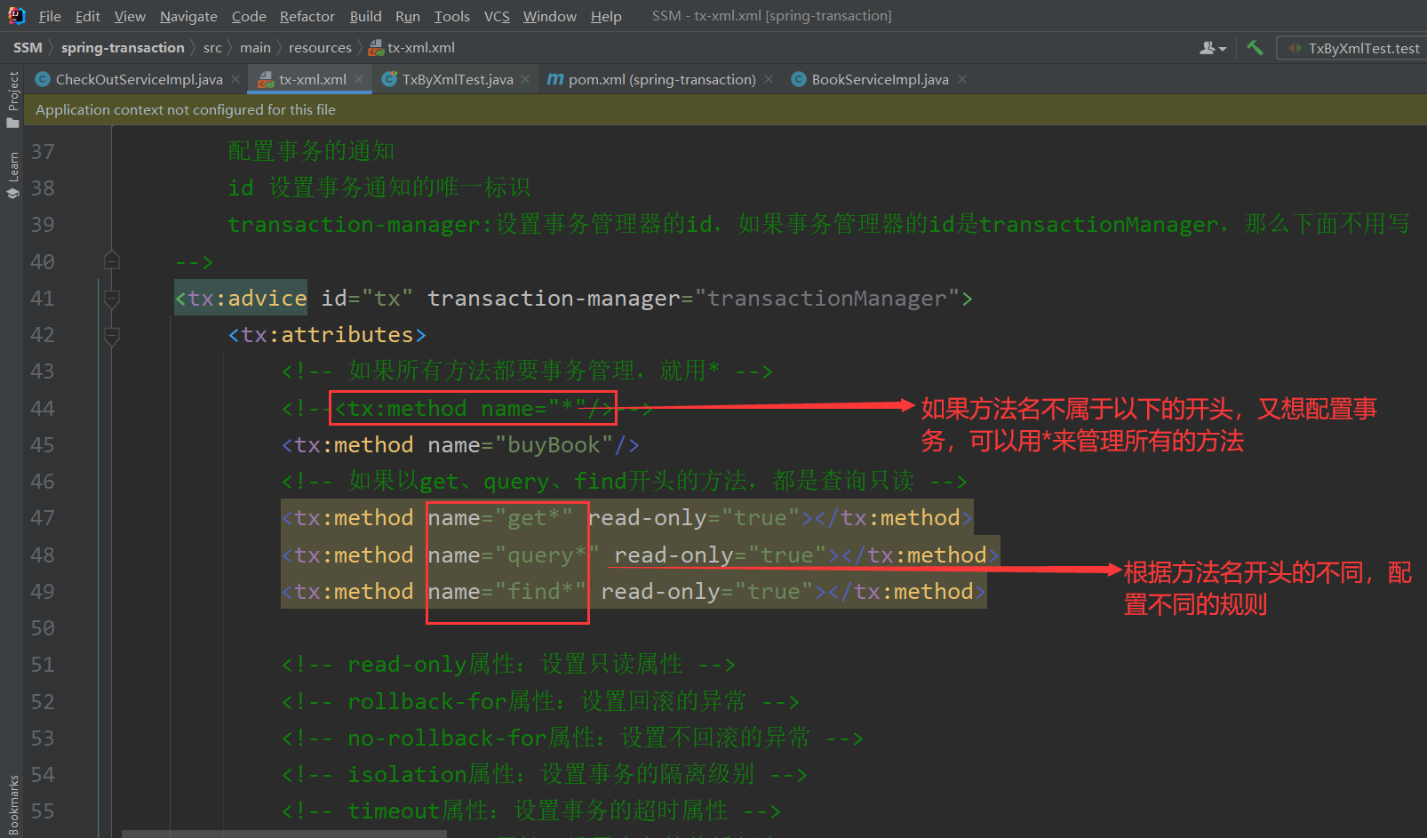Click the horizontal scrollbar at editor bottom
1427x838 pixels.
[284, 834]
